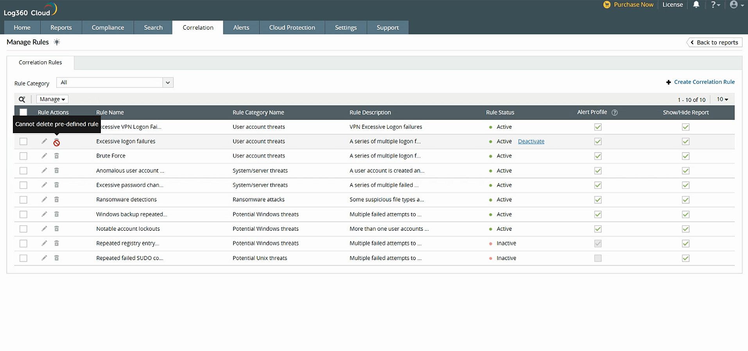Viewport: 748px width, 351px height.
Task: Click Create Correlation Rule
Action: click(700, 82)
